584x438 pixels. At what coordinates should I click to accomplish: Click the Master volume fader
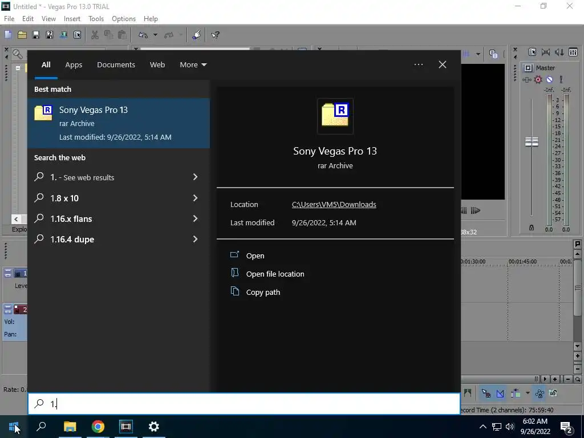click(532, 141)
